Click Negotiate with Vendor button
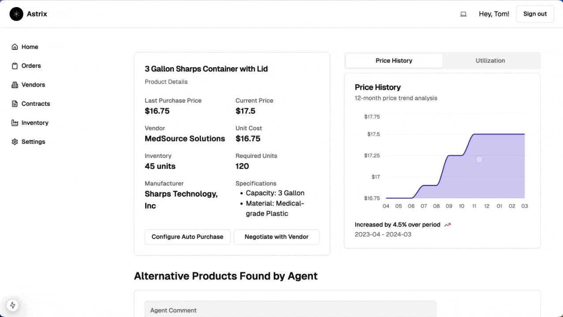This screenshot has width=563, height=317. [x=277, y=237]
